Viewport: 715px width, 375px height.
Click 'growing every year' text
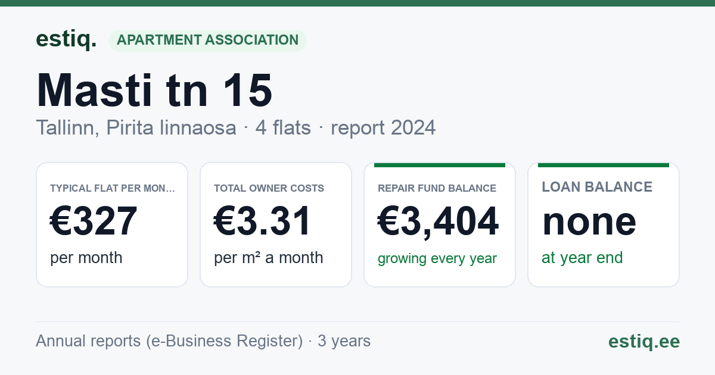click(x=437, y=259)
